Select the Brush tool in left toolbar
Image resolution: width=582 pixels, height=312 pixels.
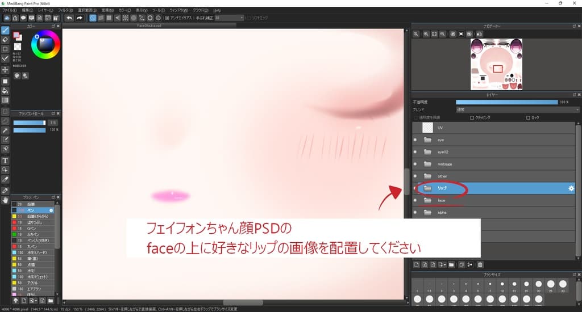5,31
